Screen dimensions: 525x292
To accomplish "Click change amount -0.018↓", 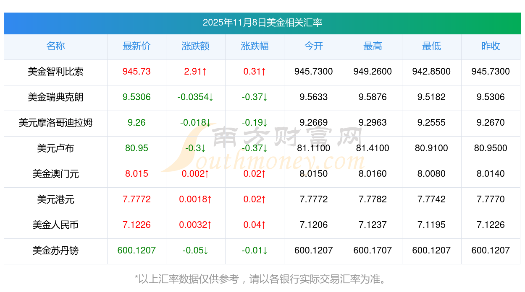I will click(196, 123).
